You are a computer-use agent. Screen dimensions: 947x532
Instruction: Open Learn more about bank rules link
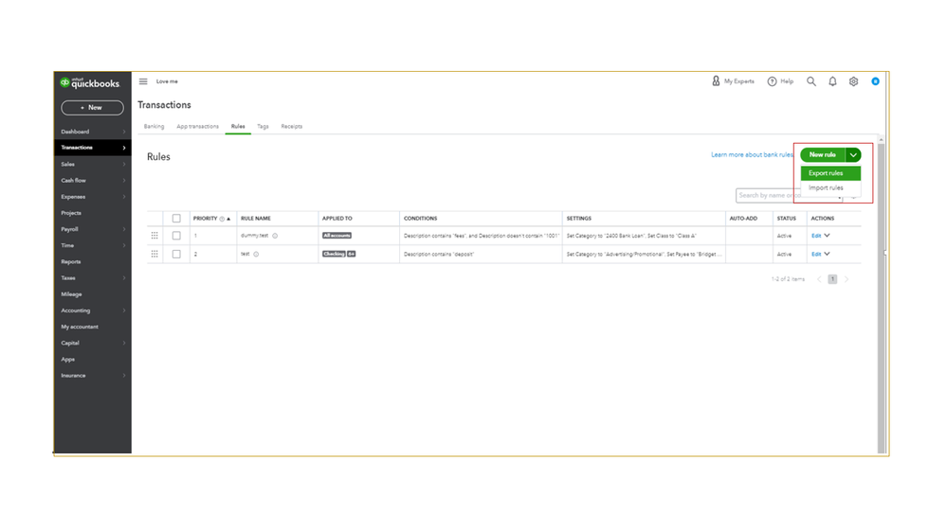pyautogui.click(x=752, y=155)
